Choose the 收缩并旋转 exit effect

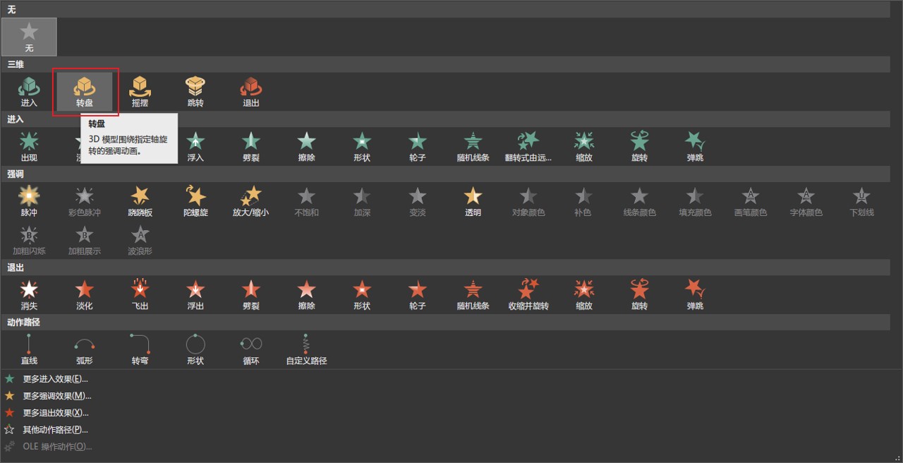pos(528,294)
